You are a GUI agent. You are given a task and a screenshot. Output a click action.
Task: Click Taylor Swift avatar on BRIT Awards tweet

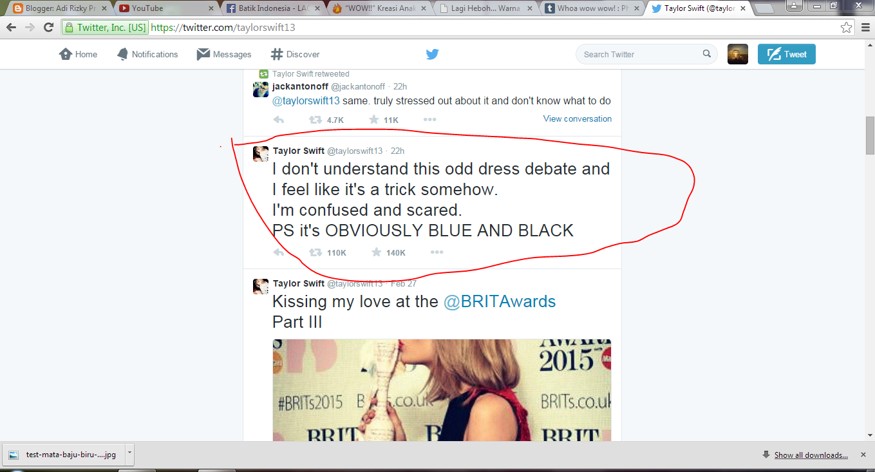[x=261, y=287]
